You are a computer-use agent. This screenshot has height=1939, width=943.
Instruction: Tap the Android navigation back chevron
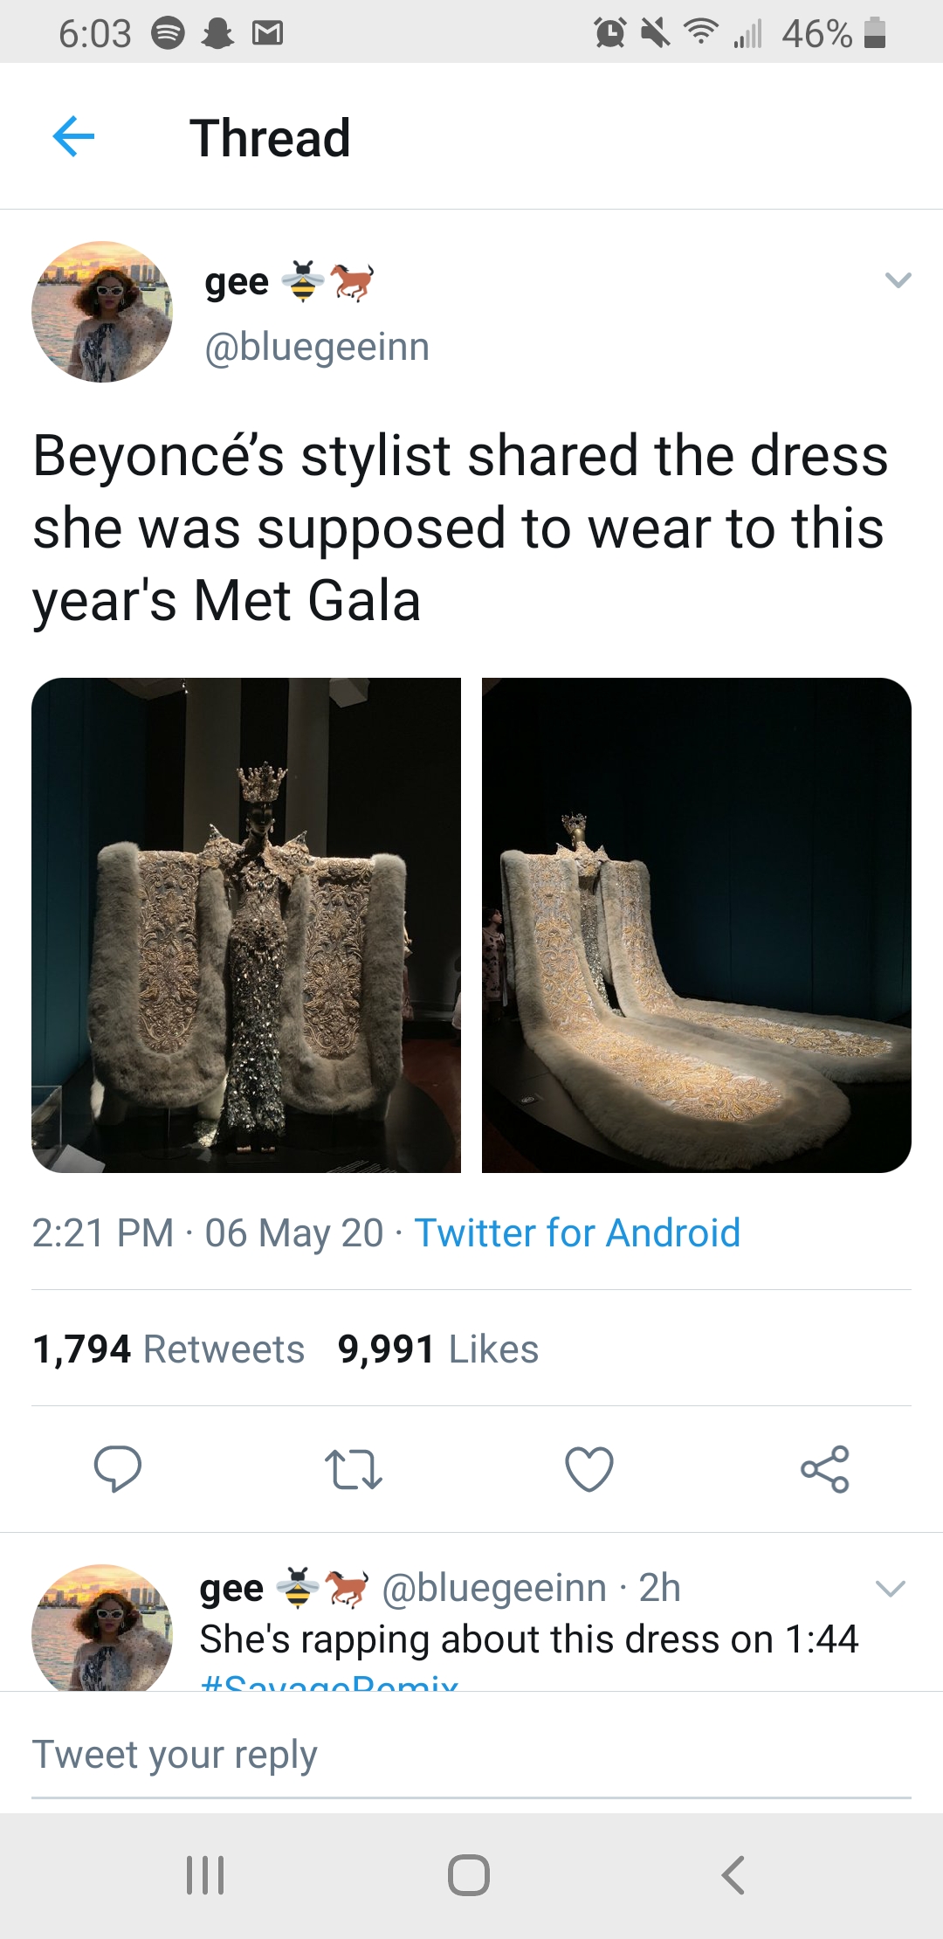click(x=733, y=1874)
